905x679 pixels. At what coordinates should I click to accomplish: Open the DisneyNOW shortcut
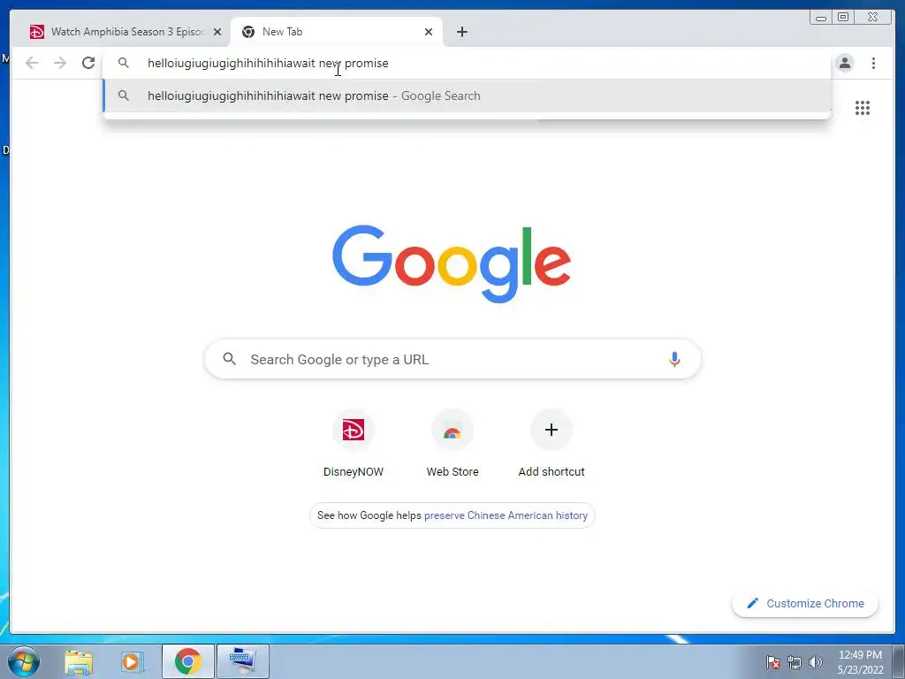pyautogui.click(x=354, y=444)
